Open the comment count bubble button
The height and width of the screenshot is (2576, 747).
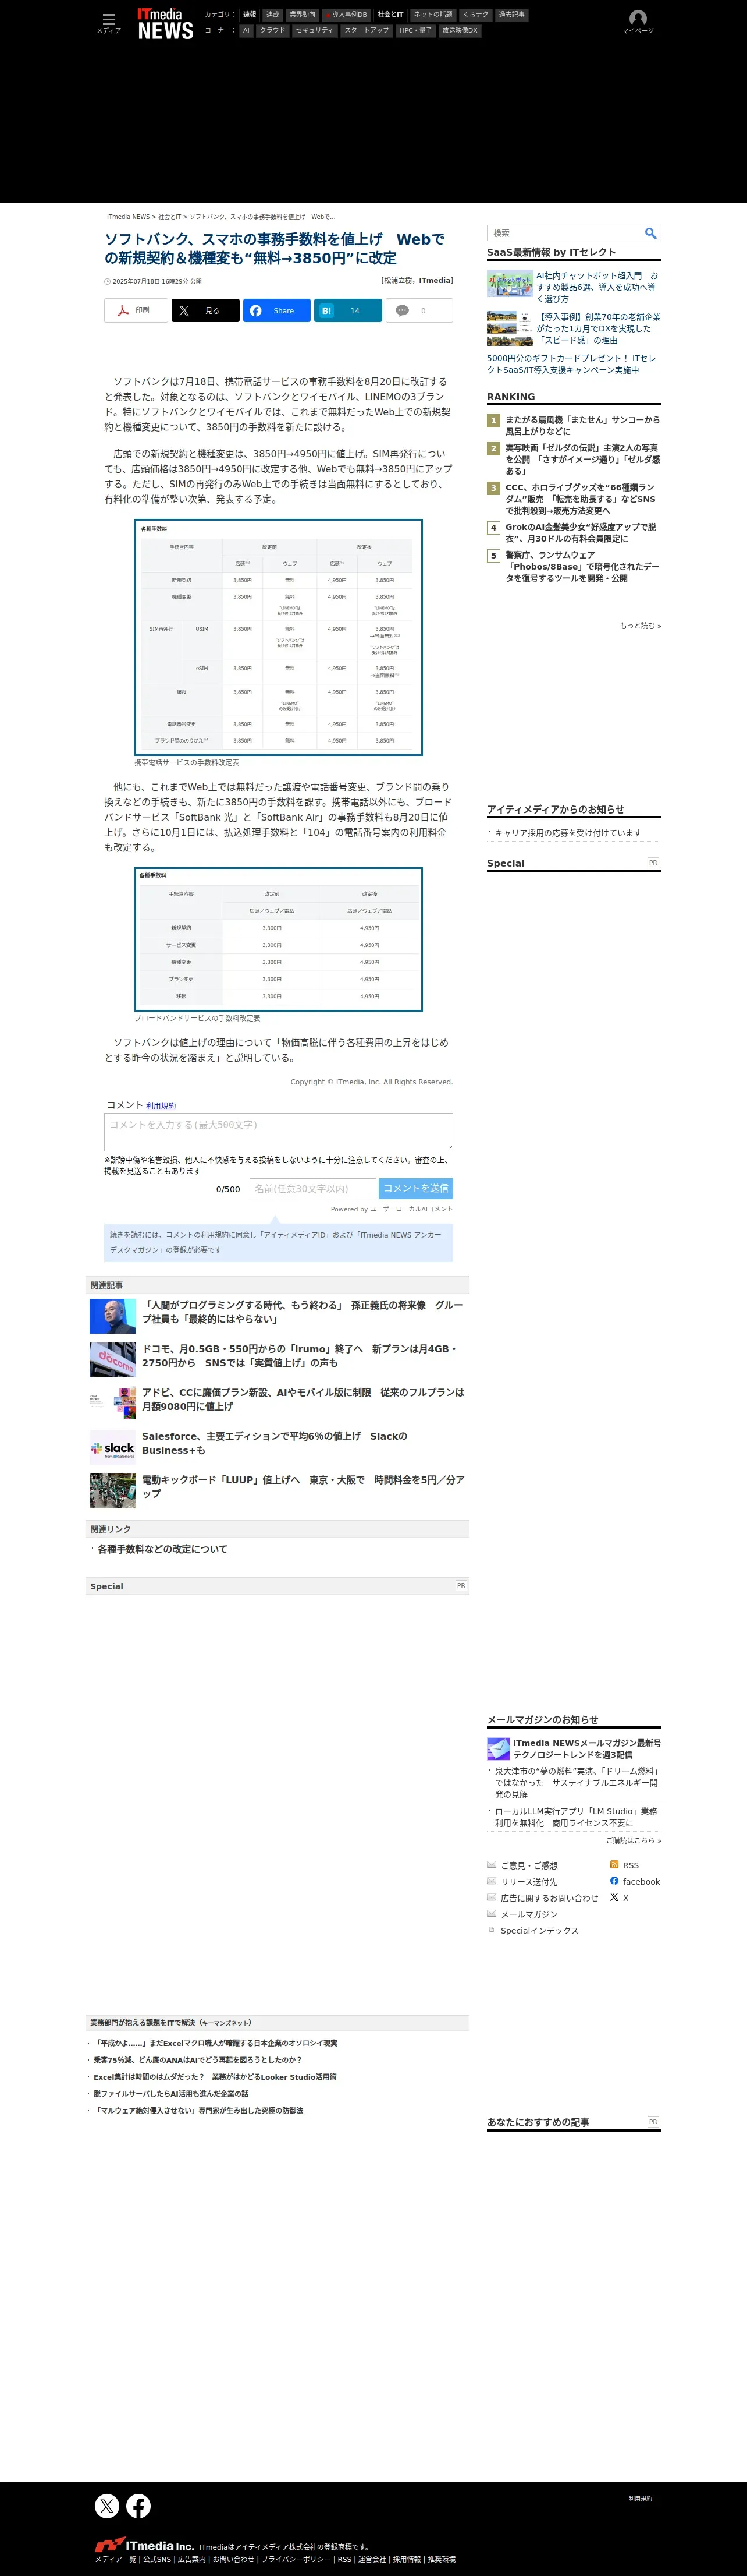[x=419, y=311]
